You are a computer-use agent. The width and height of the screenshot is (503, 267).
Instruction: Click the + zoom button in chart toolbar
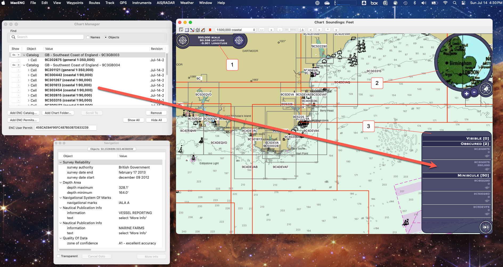click(271, 30)
